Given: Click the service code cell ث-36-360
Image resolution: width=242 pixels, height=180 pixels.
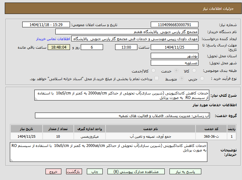Looking at the screenshot, I should 211,136.
